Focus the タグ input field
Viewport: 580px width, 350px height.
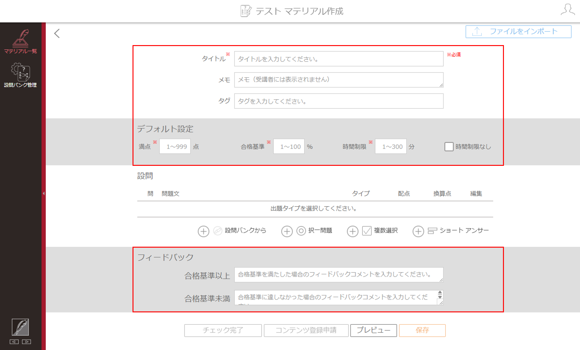(x=339, y=101)
